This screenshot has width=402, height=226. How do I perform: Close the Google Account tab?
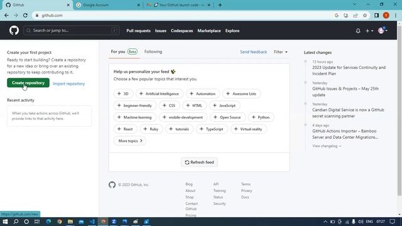point(138,5)
